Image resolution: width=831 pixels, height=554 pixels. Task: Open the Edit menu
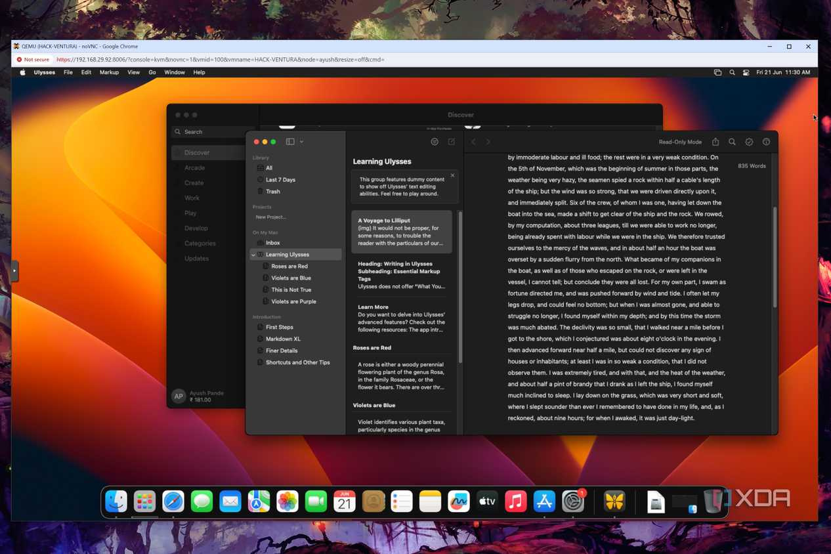coord(86,73)
